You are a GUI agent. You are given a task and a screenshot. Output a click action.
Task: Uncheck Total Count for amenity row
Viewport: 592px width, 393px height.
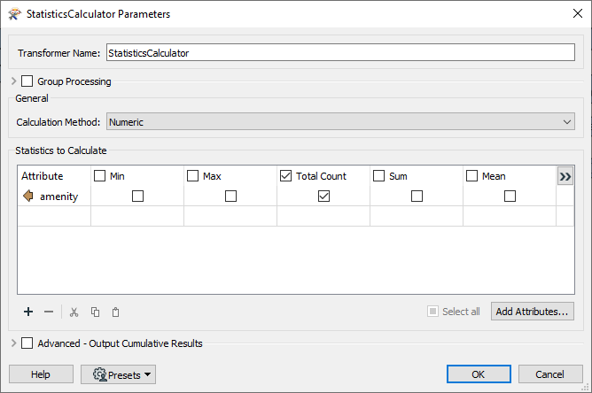coord(323,196)
